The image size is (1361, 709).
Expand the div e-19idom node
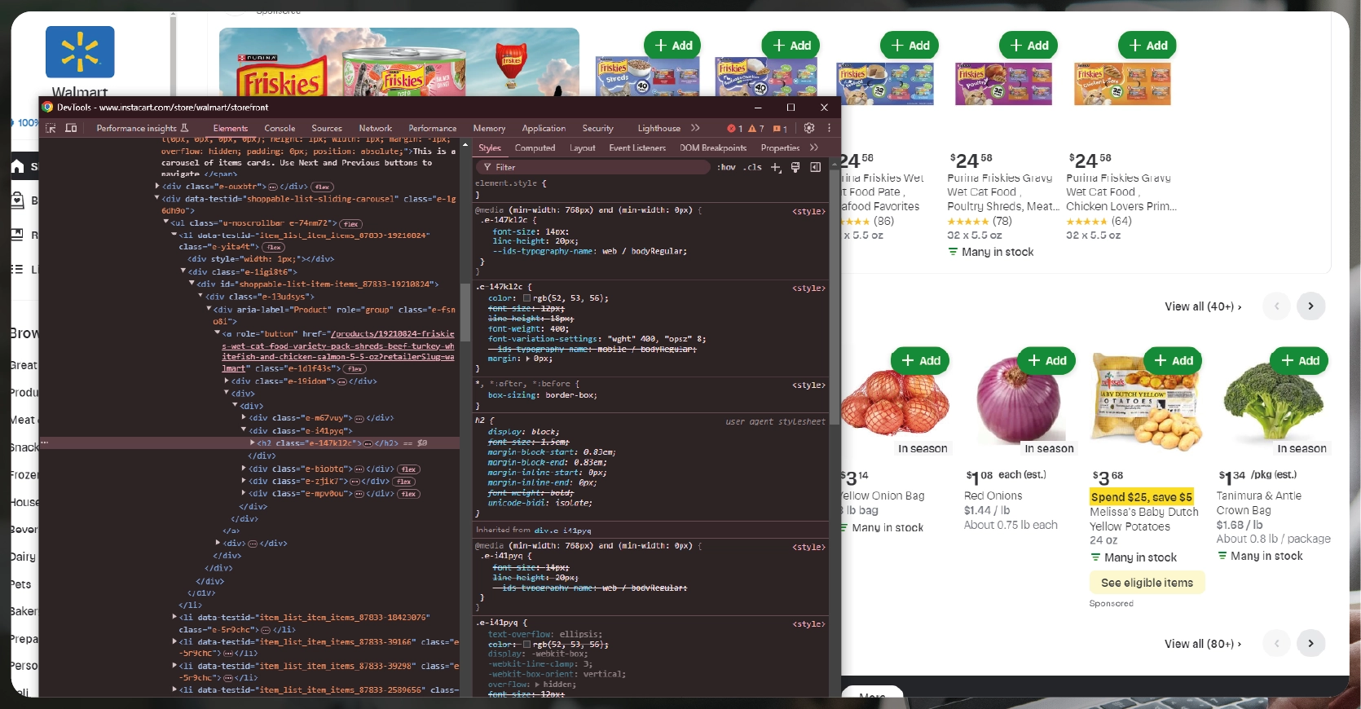[x=227, y=381]
